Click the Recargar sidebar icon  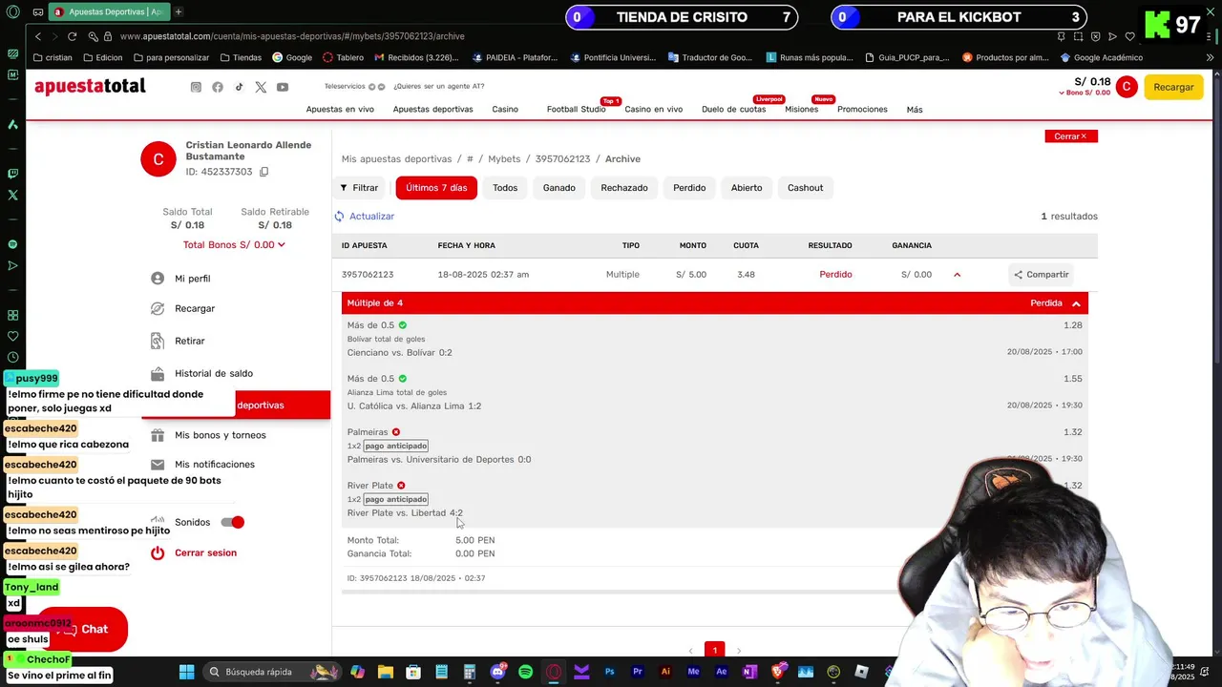[x=158, y=308]
